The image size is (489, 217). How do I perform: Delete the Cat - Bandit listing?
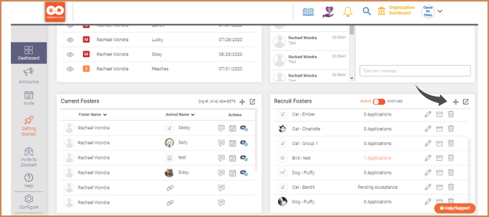450,187
